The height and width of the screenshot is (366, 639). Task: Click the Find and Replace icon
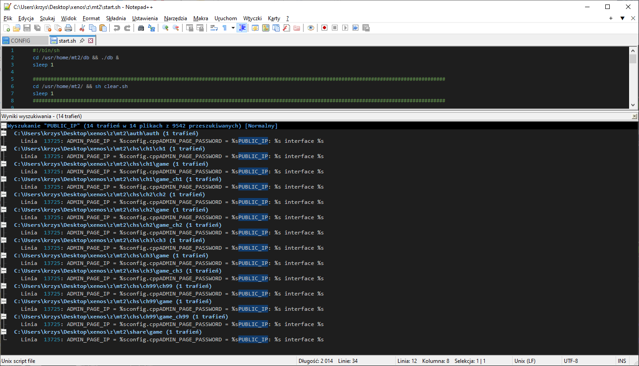(152, 28)
